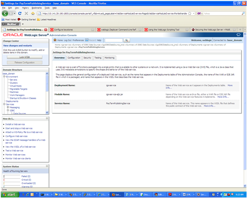The width and height of the screenshot is (247, 198).
Task: Open the console Help link
Action: [99, 40]
